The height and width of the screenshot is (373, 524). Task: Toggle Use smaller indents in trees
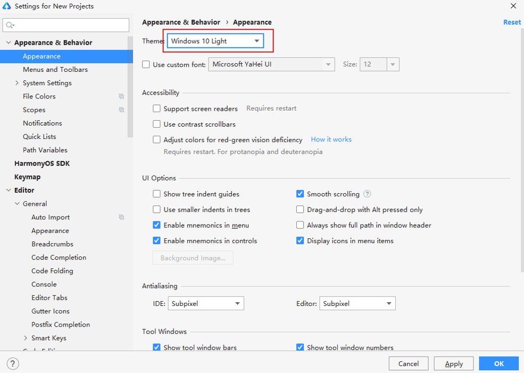click(x=156, y=210)
